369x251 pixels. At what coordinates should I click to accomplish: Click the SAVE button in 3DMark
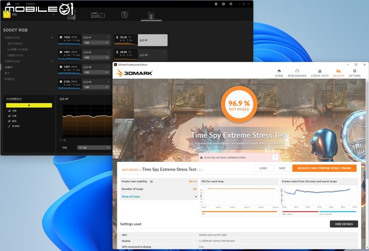coord(282,168)
